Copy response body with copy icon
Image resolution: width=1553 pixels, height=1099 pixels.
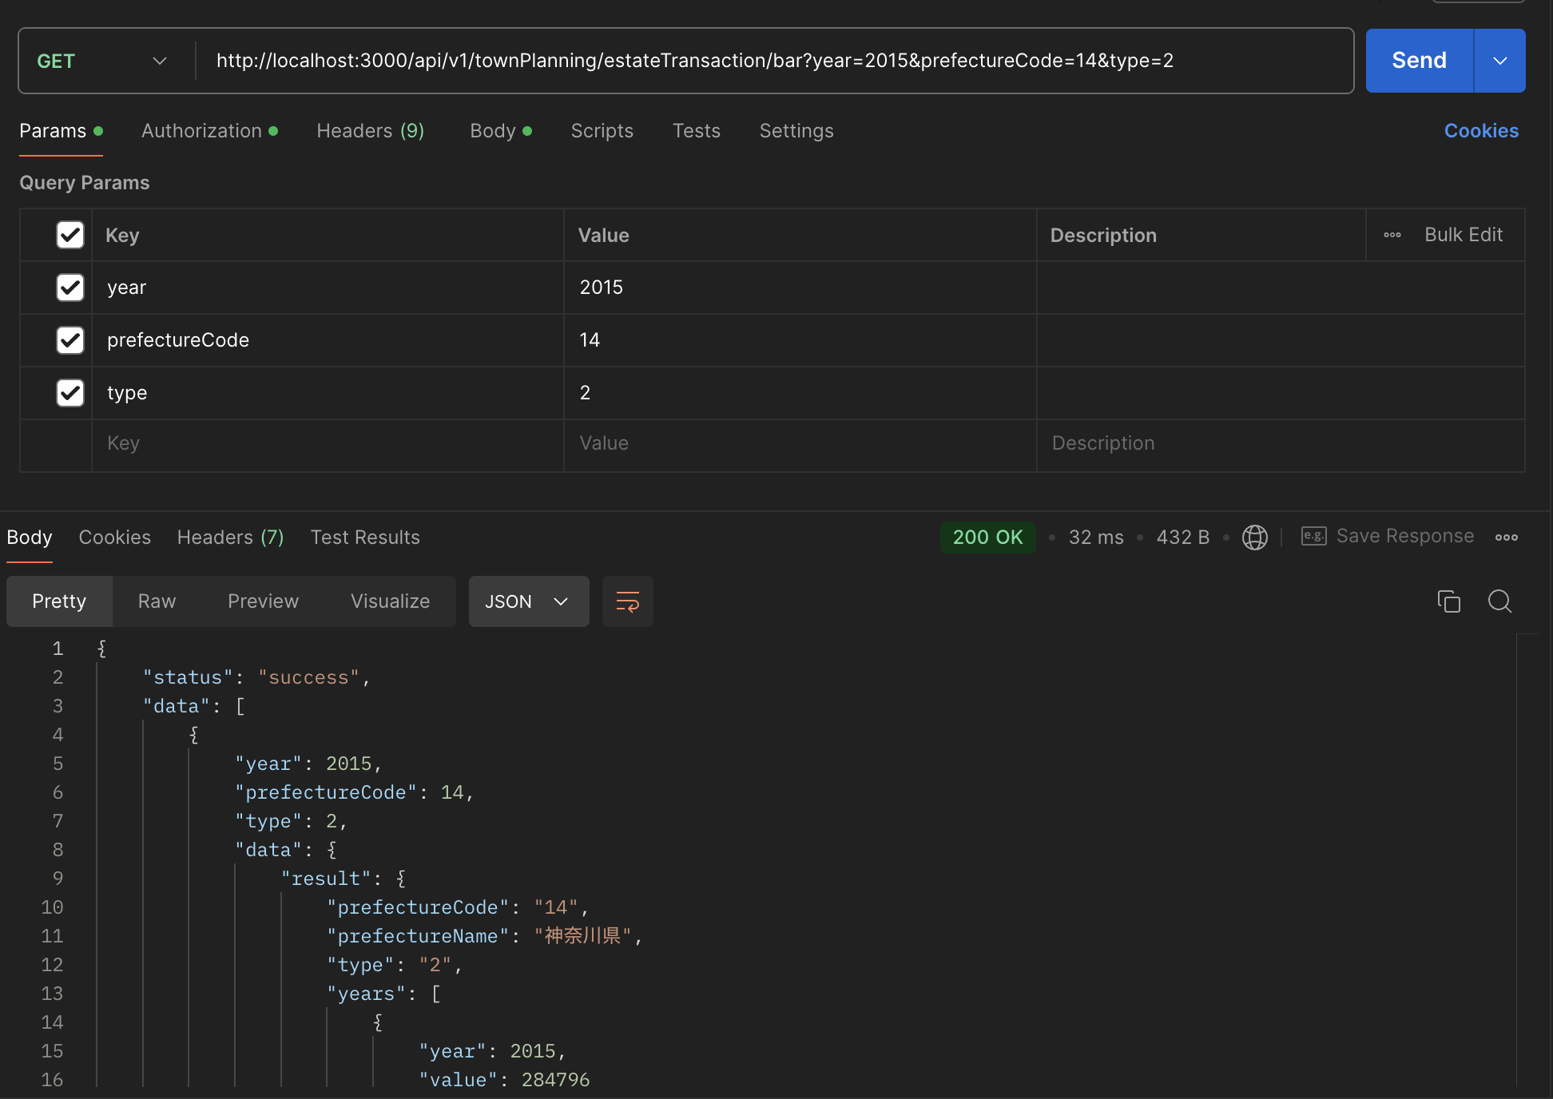point(1448,601)
